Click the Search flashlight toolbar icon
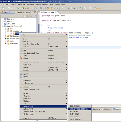 tap(55, 8)
